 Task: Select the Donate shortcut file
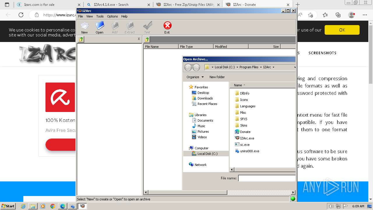[242, 132]
